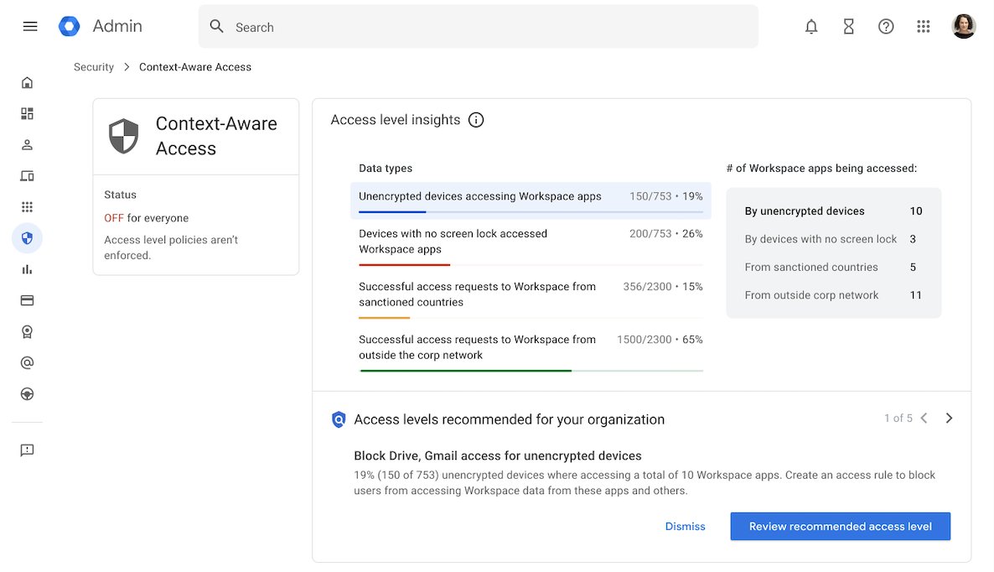The width and height of the screenshot is (994, 572).
Task: Open the send feedback icon
Action: [27, 450]
